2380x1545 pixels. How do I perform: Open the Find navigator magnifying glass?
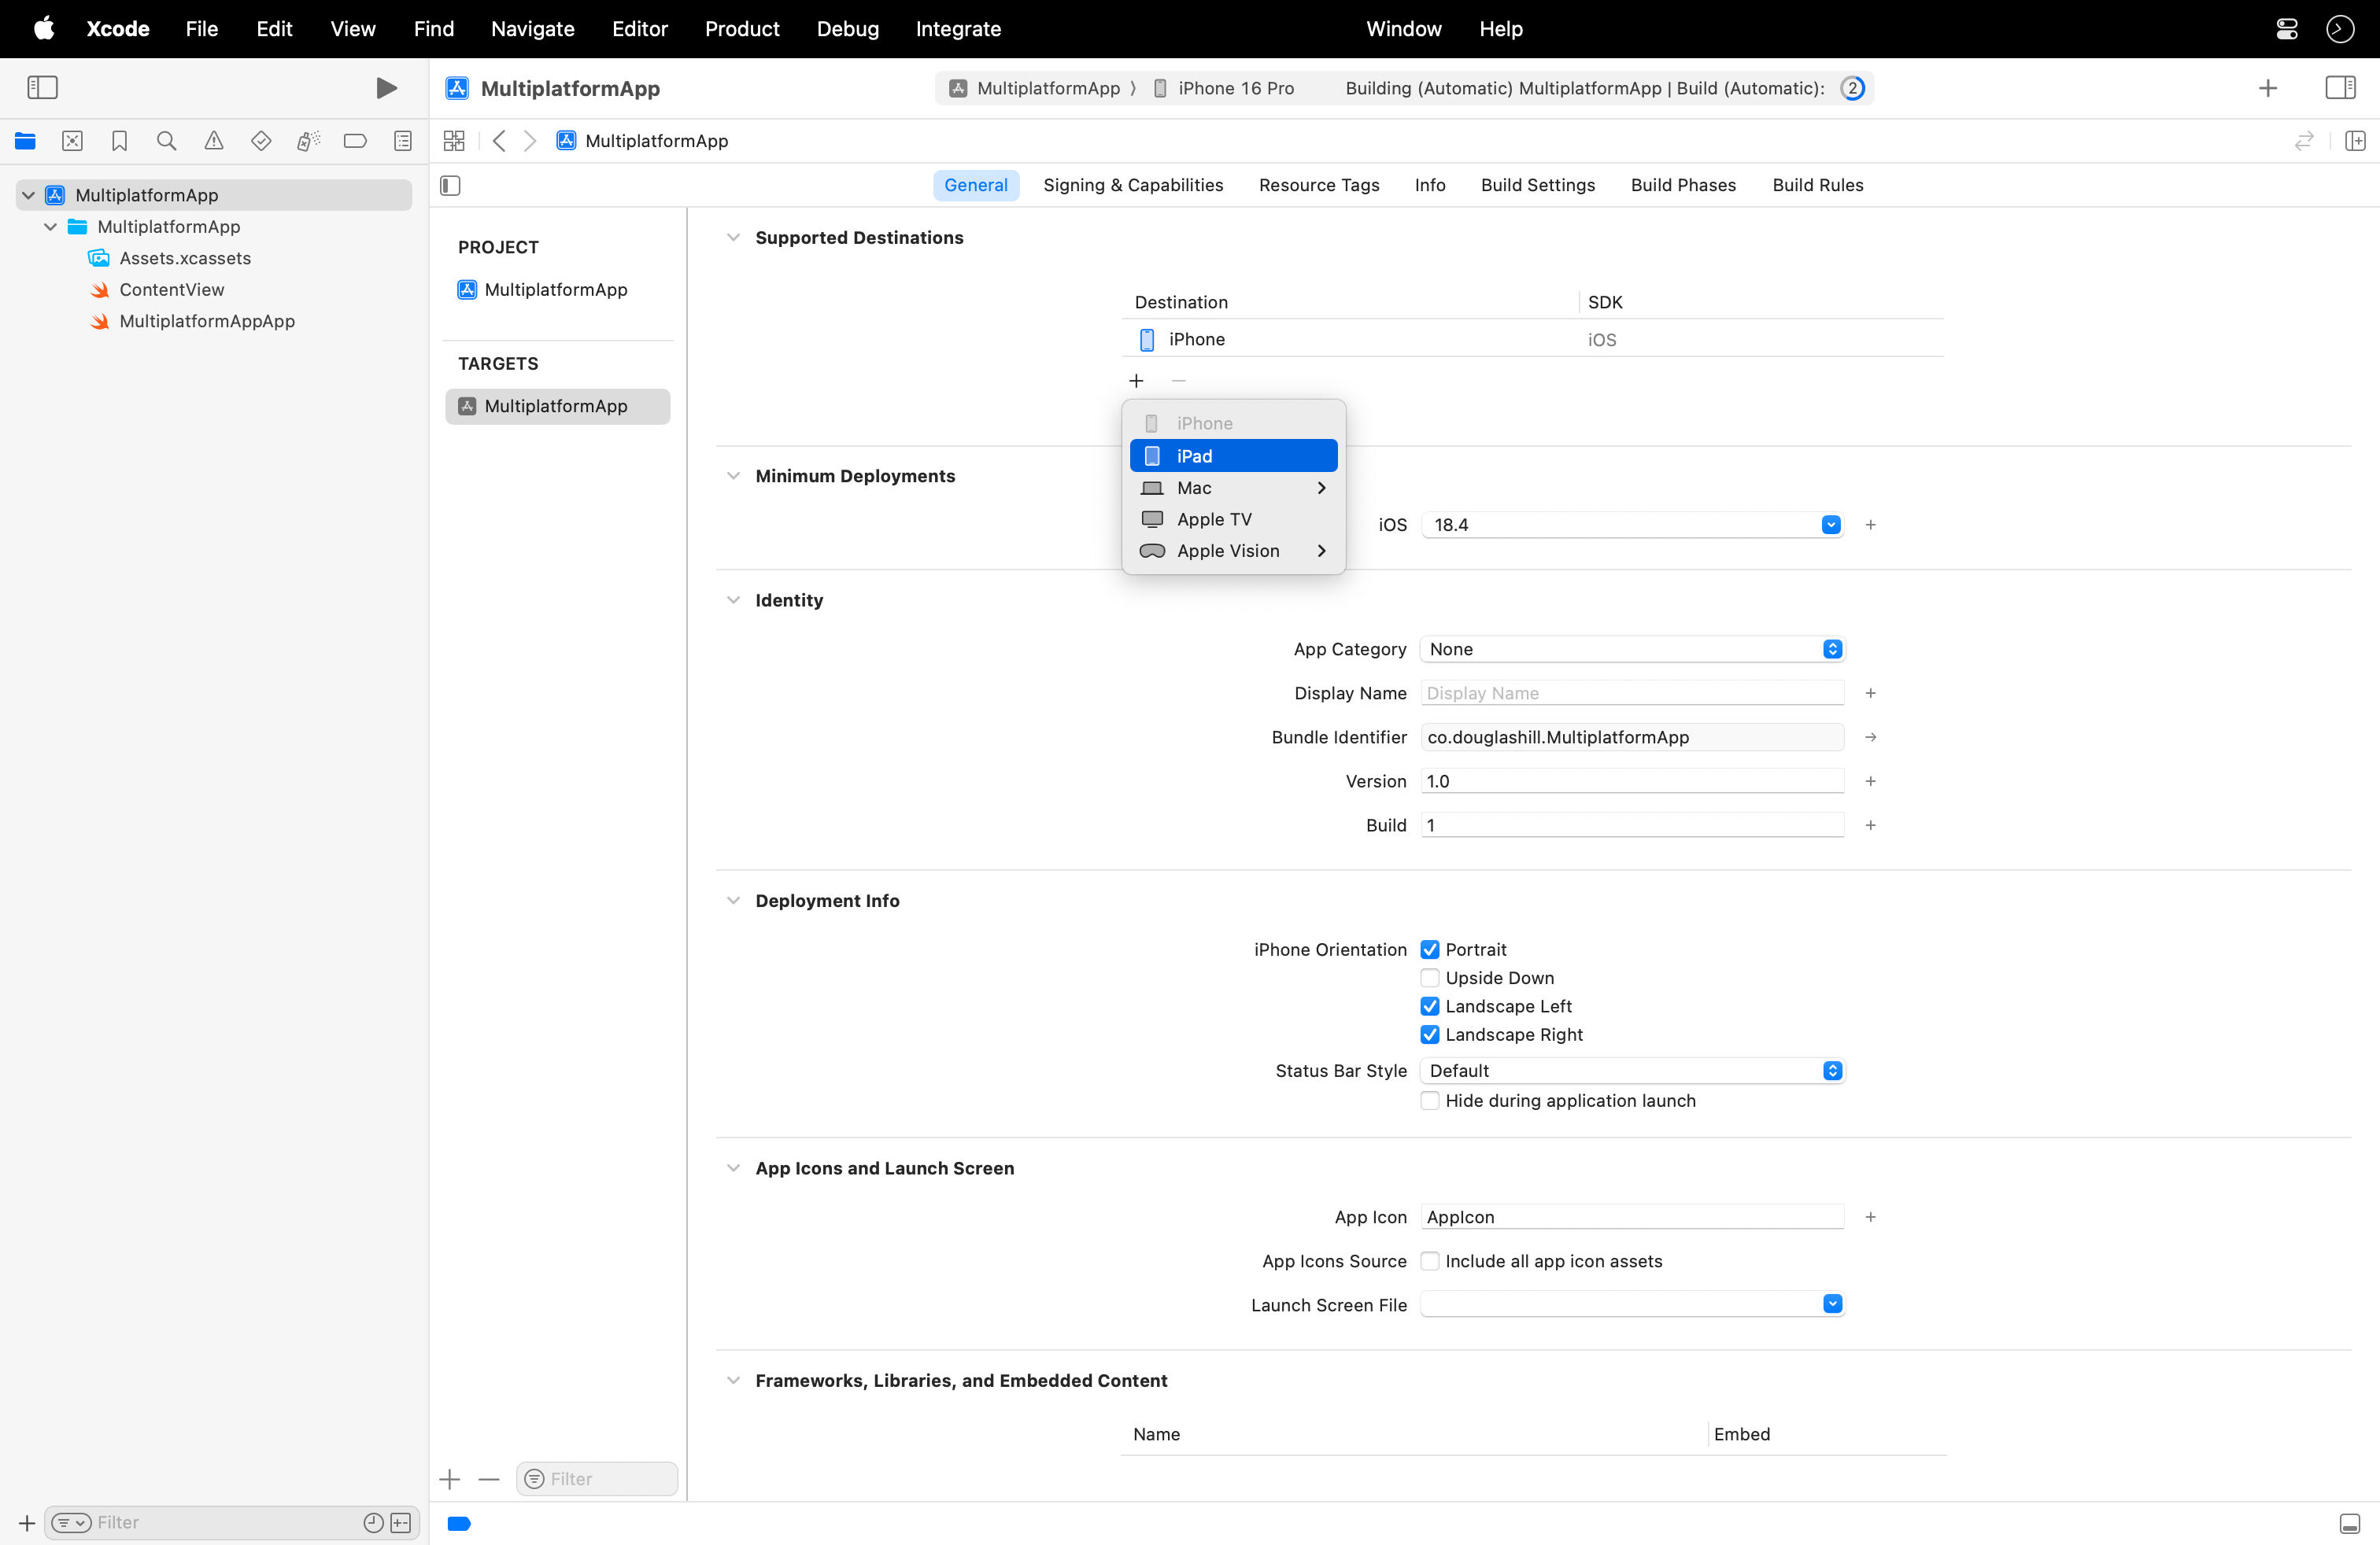pos(166,141)
